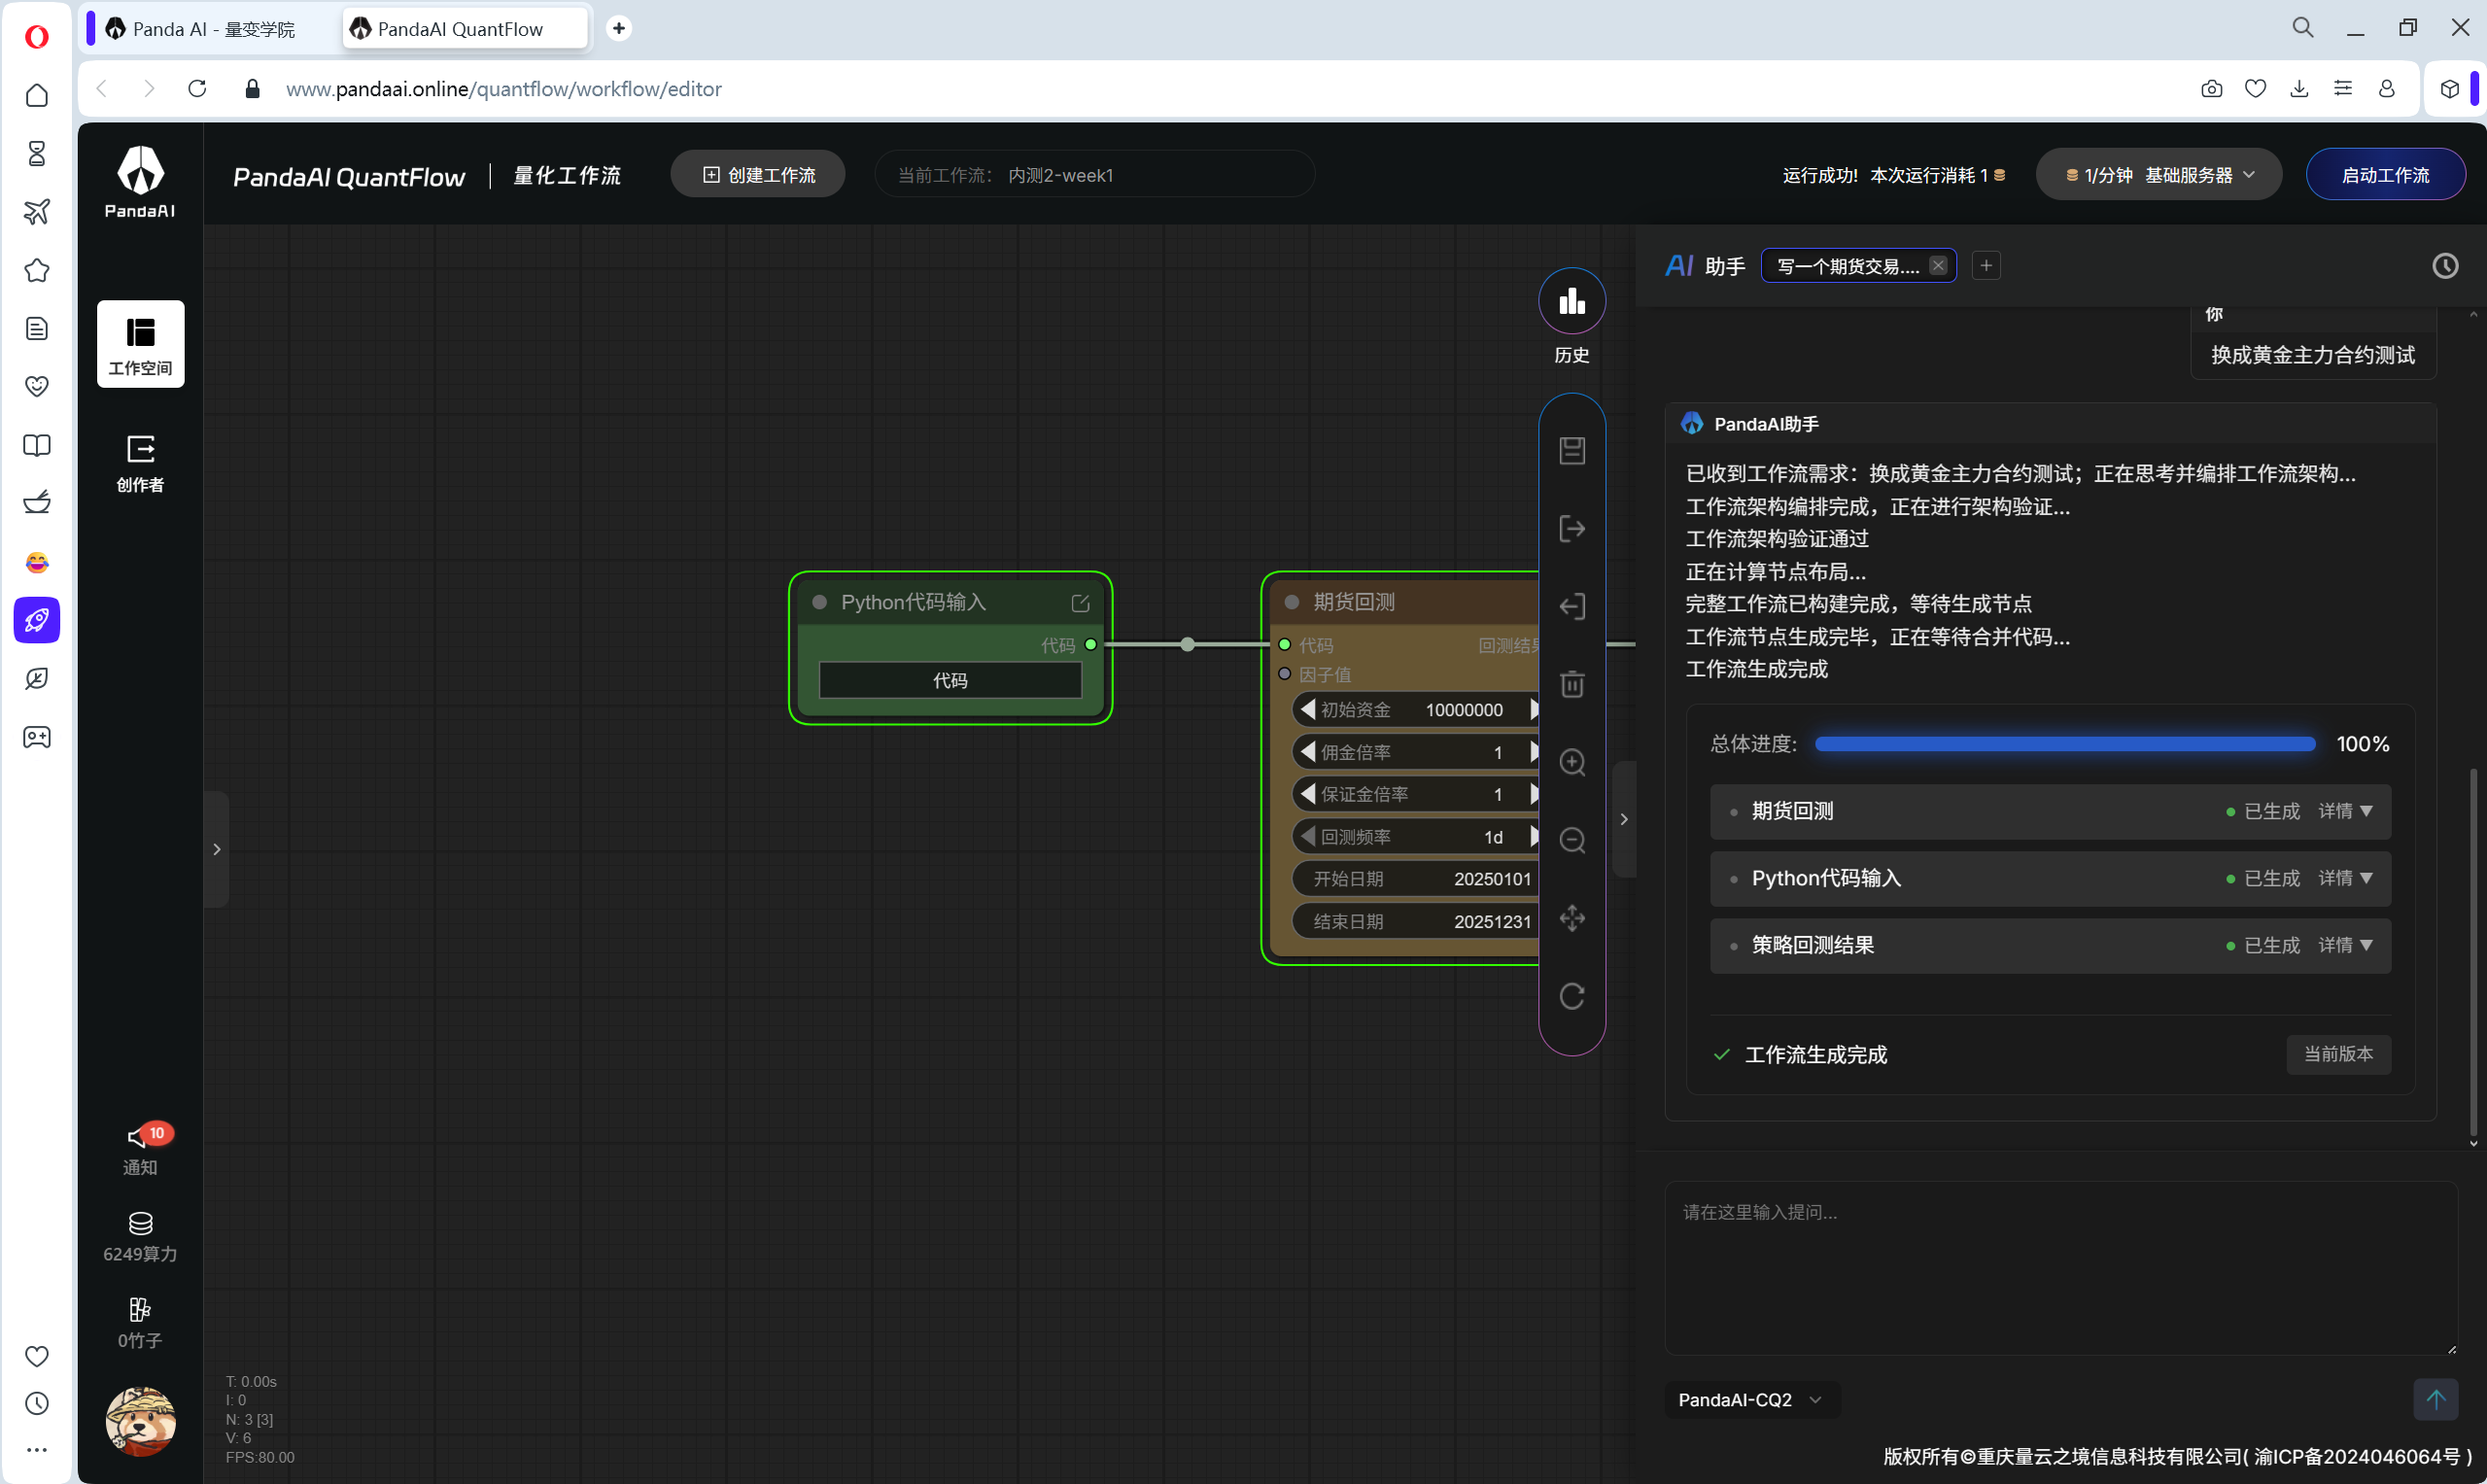Click the red panda user avatar
This screenshot has width=2487, height=1484.
click(140, 1421)
